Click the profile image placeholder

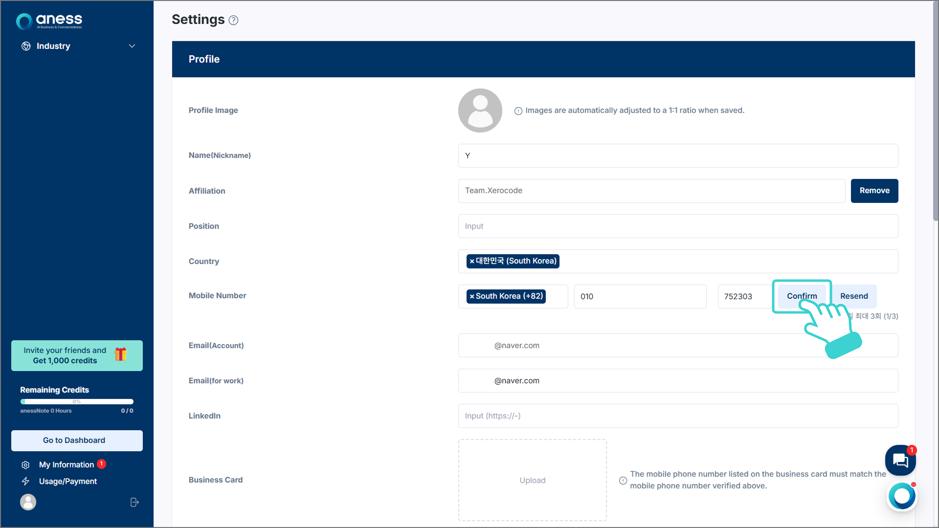click(x=480, y=110)
